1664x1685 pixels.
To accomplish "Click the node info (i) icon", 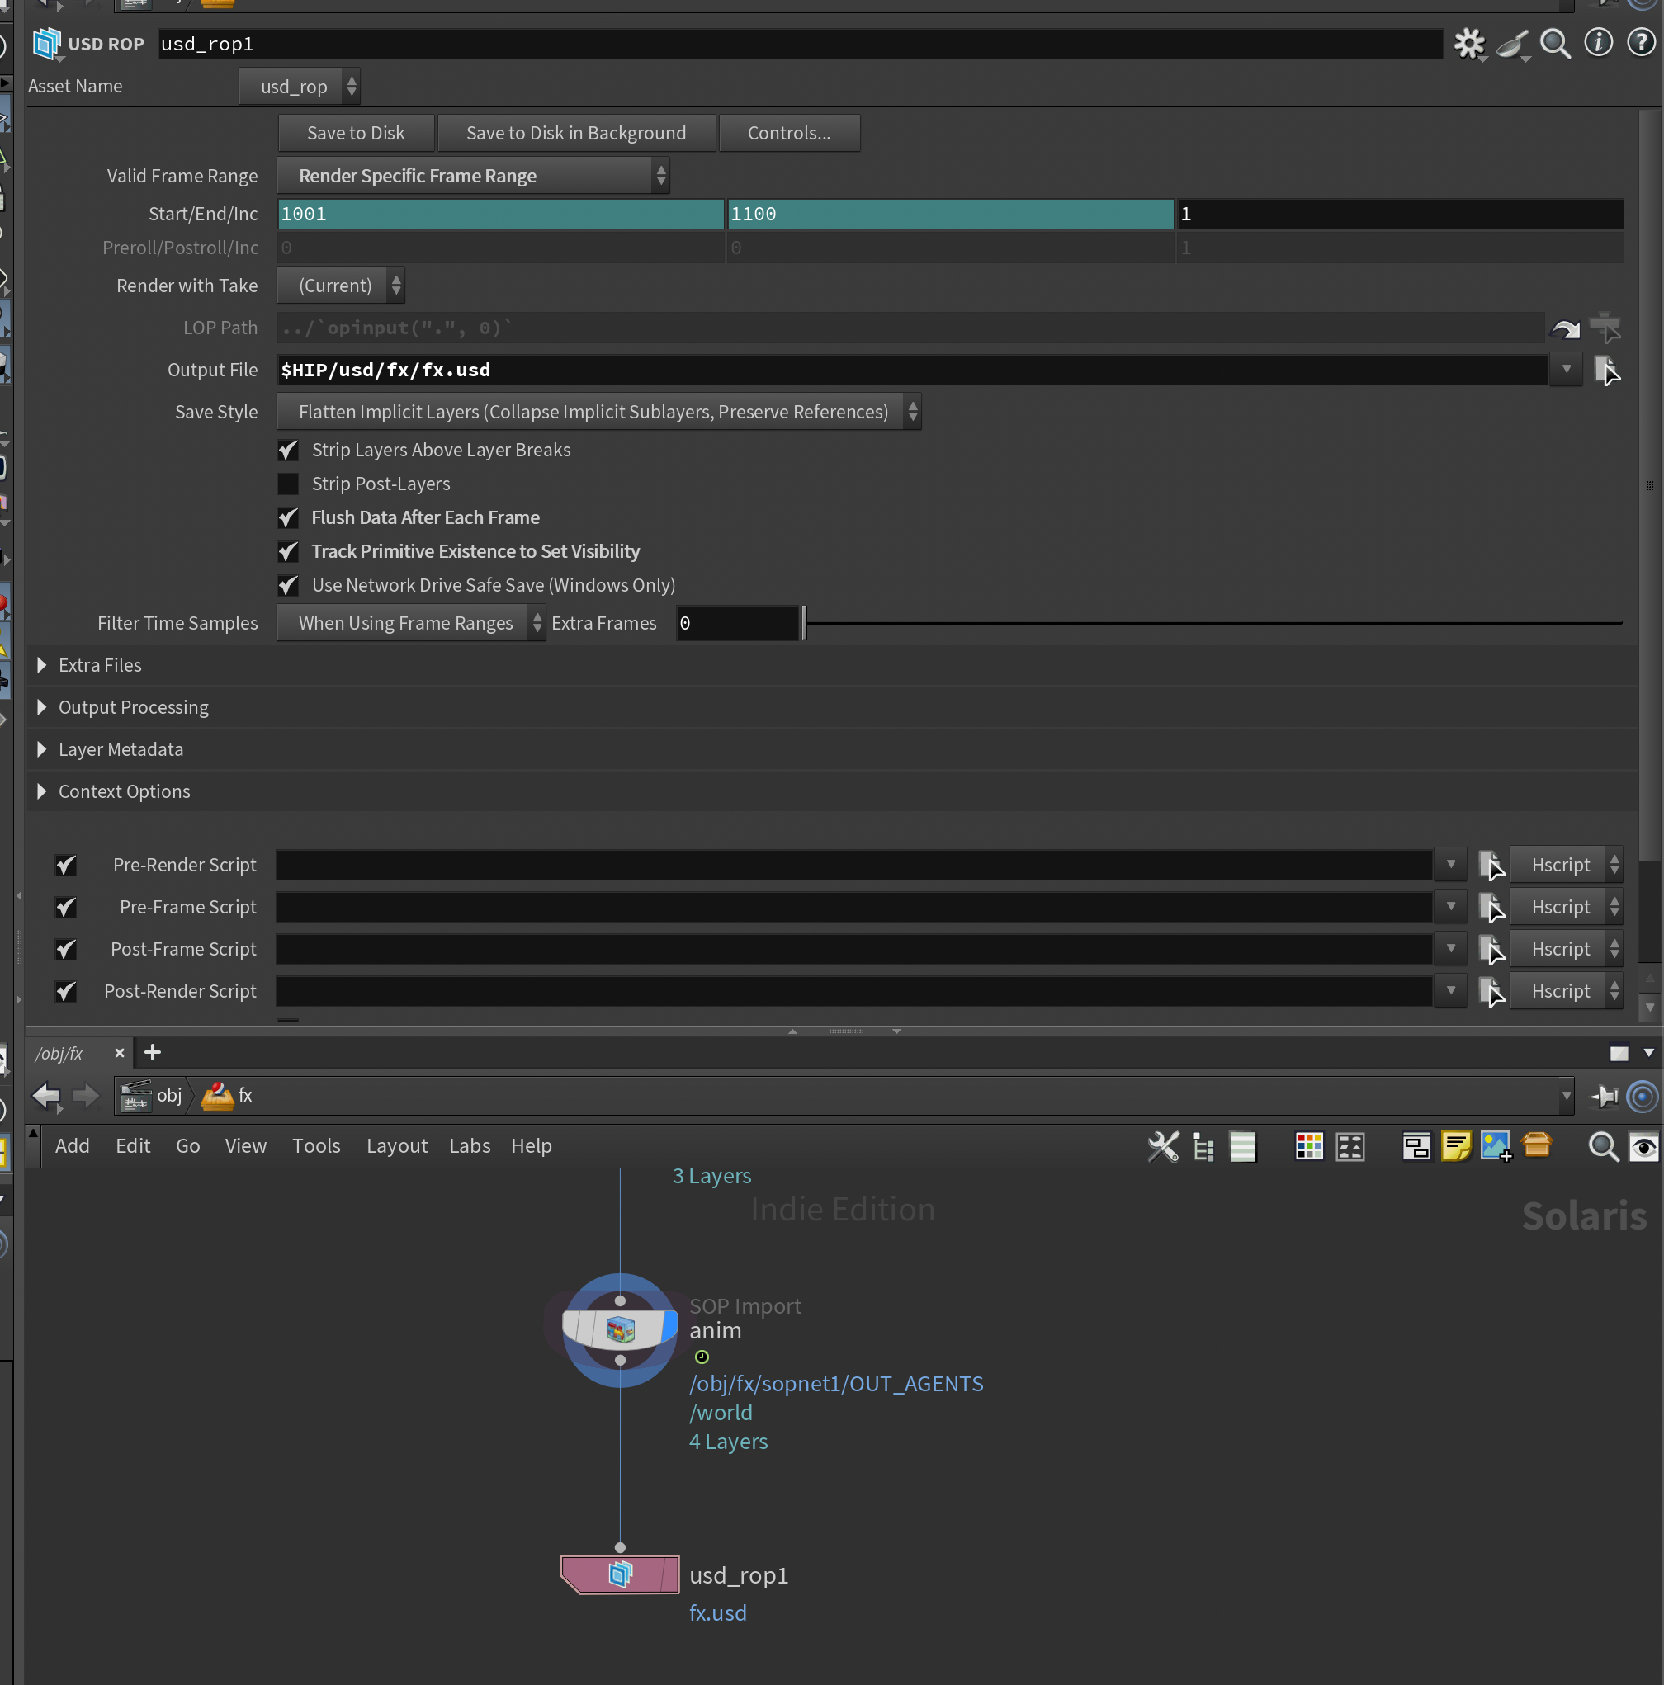I will tap(1598, 43).
